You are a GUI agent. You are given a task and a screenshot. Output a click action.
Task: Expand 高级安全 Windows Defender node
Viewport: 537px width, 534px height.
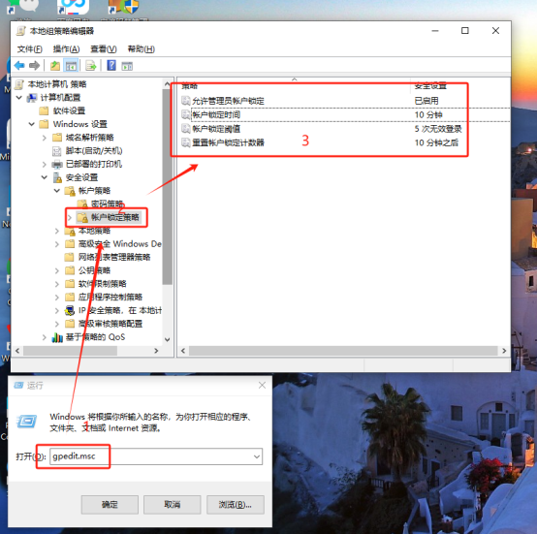57,244
